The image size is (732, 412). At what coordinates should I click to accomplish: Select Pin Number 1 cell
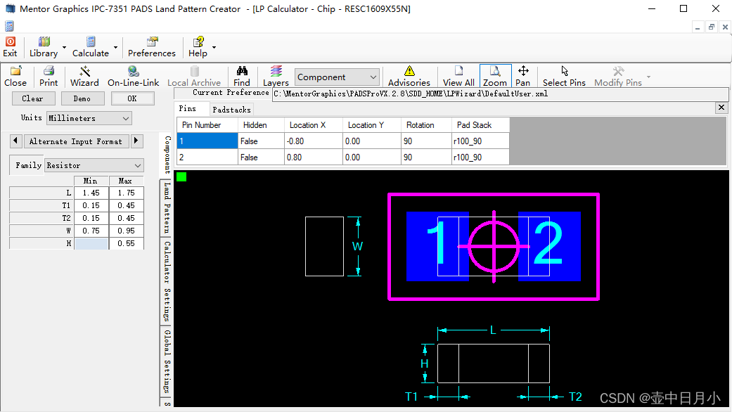pos(207,141)
